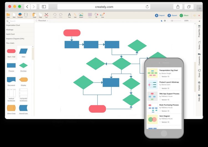The width and height of the screenshot is (208, 147).
Task: Pick the Document shape
Action: pos(11,80)
